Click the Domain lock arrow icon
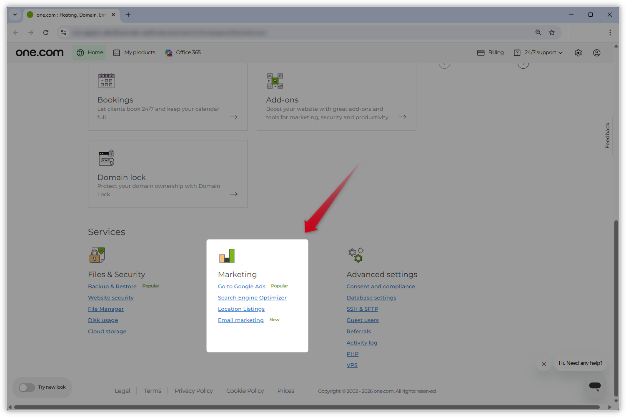 (x=234, y=194)
